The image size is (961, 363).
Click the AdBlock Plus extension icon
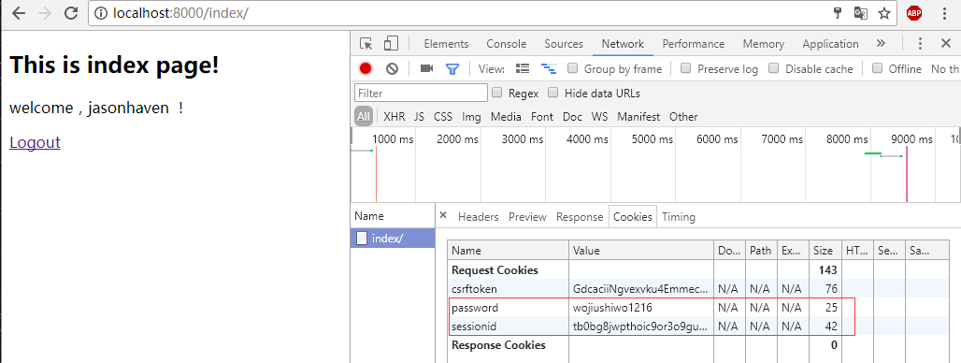pyautogui.click(x=915, y=13)
